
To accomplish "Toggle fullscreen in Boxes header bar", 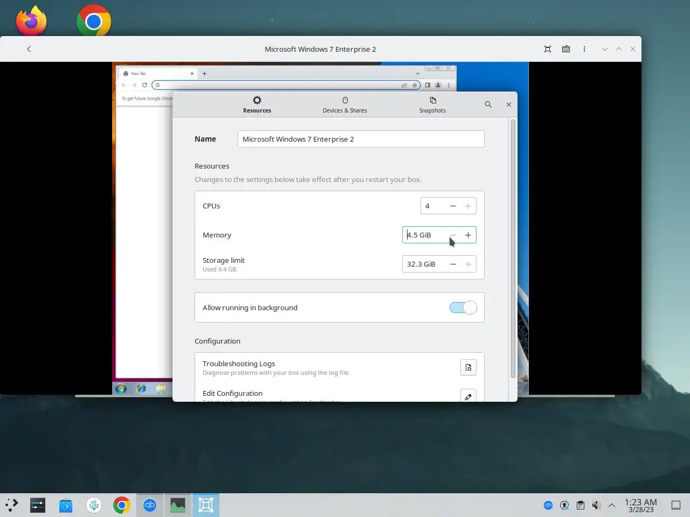I will (x=548, y=49).
